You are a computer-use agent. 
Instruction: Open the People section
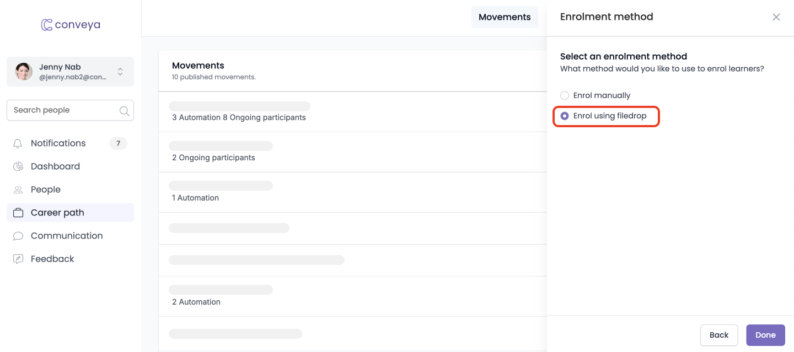click(70, 189)
